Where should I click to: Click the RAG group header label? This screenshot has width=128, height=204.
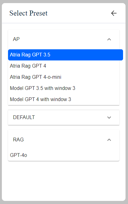(18, 140)
